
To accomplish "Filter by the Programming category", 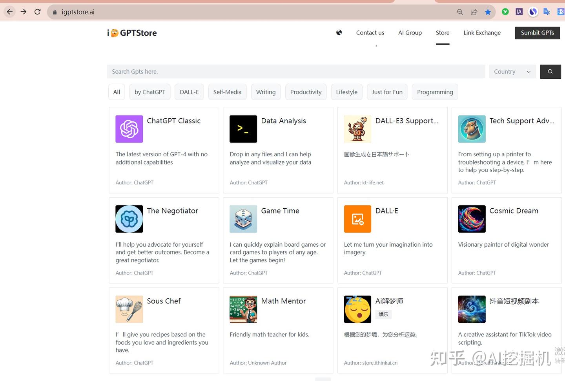I will [435, 92].
